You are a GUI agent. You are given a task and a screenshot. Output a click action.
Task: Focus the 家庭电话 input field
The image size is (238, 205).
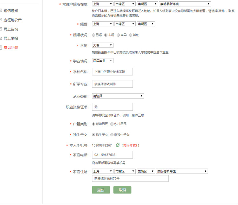(112, 155)
